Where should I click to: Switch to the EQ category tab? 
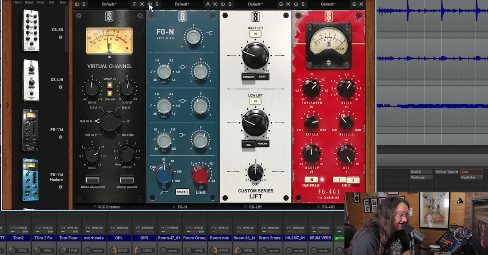point(51,2)
